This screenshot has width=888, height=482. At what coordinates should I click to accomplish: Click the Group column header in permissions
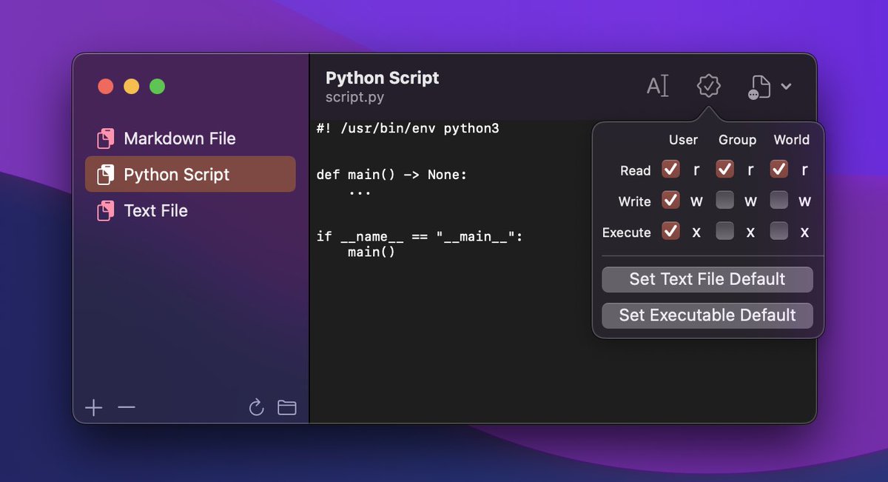pyautogui.click(x=737, y=140)
